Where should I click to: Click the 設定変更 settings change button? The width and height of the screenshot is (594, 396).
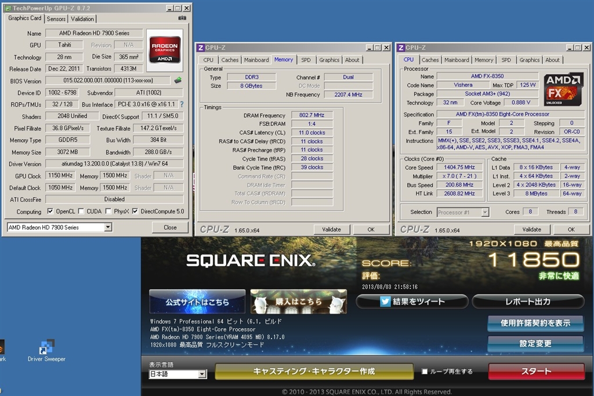pos(535,343)
